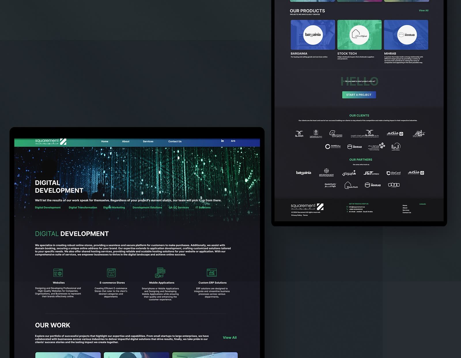Click the footer Contact Us link

pos(407,212)
